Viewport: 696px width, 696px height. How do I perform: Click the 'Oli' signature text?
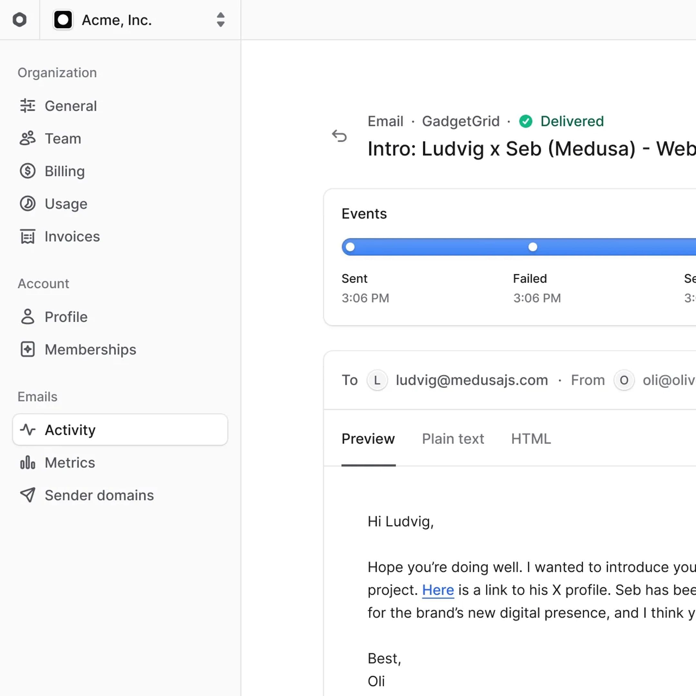coord(376,681)
